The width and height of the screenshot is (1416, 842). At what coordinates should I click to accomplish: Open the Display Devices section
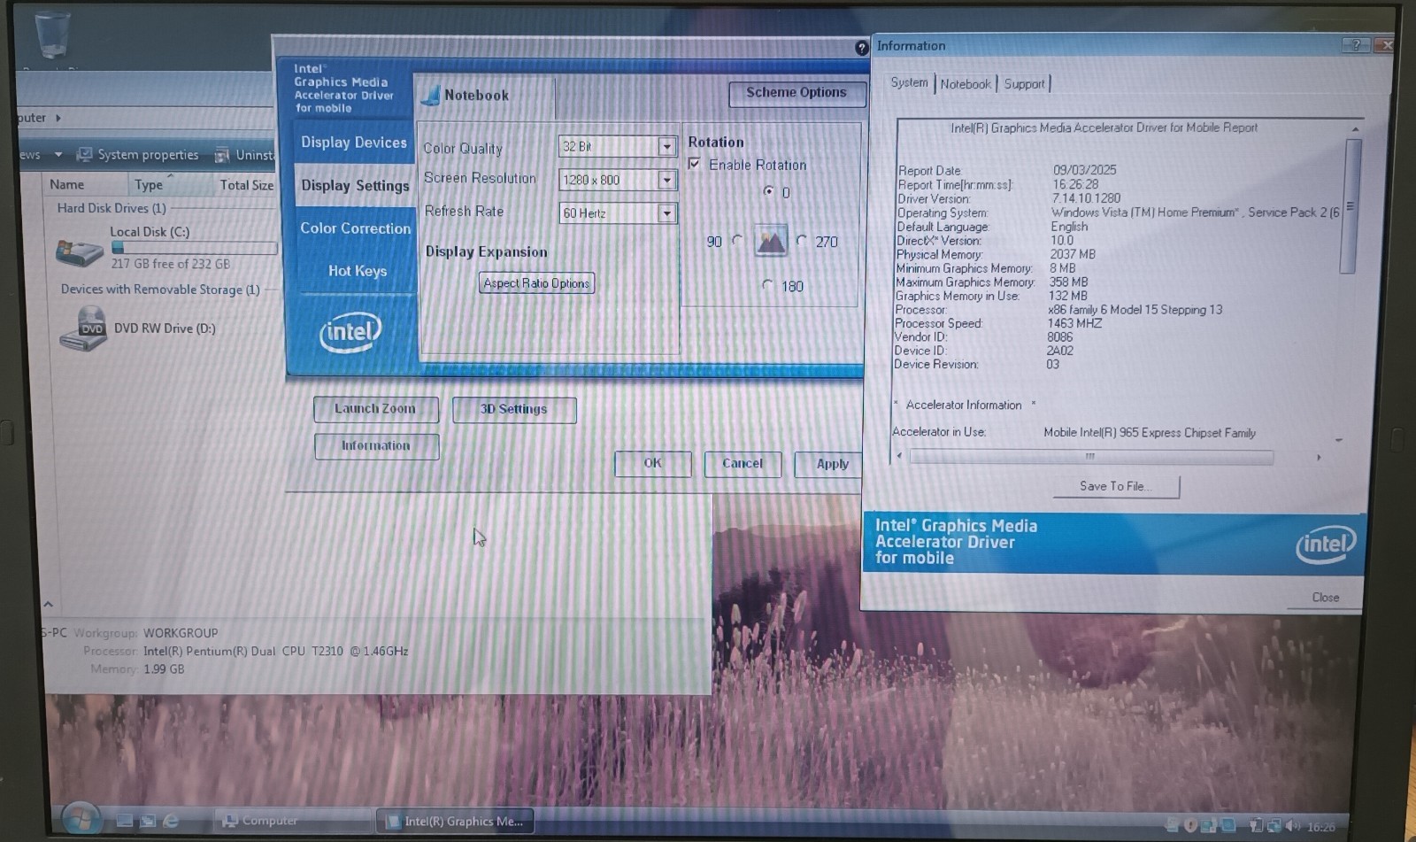(x=354, y=143)
